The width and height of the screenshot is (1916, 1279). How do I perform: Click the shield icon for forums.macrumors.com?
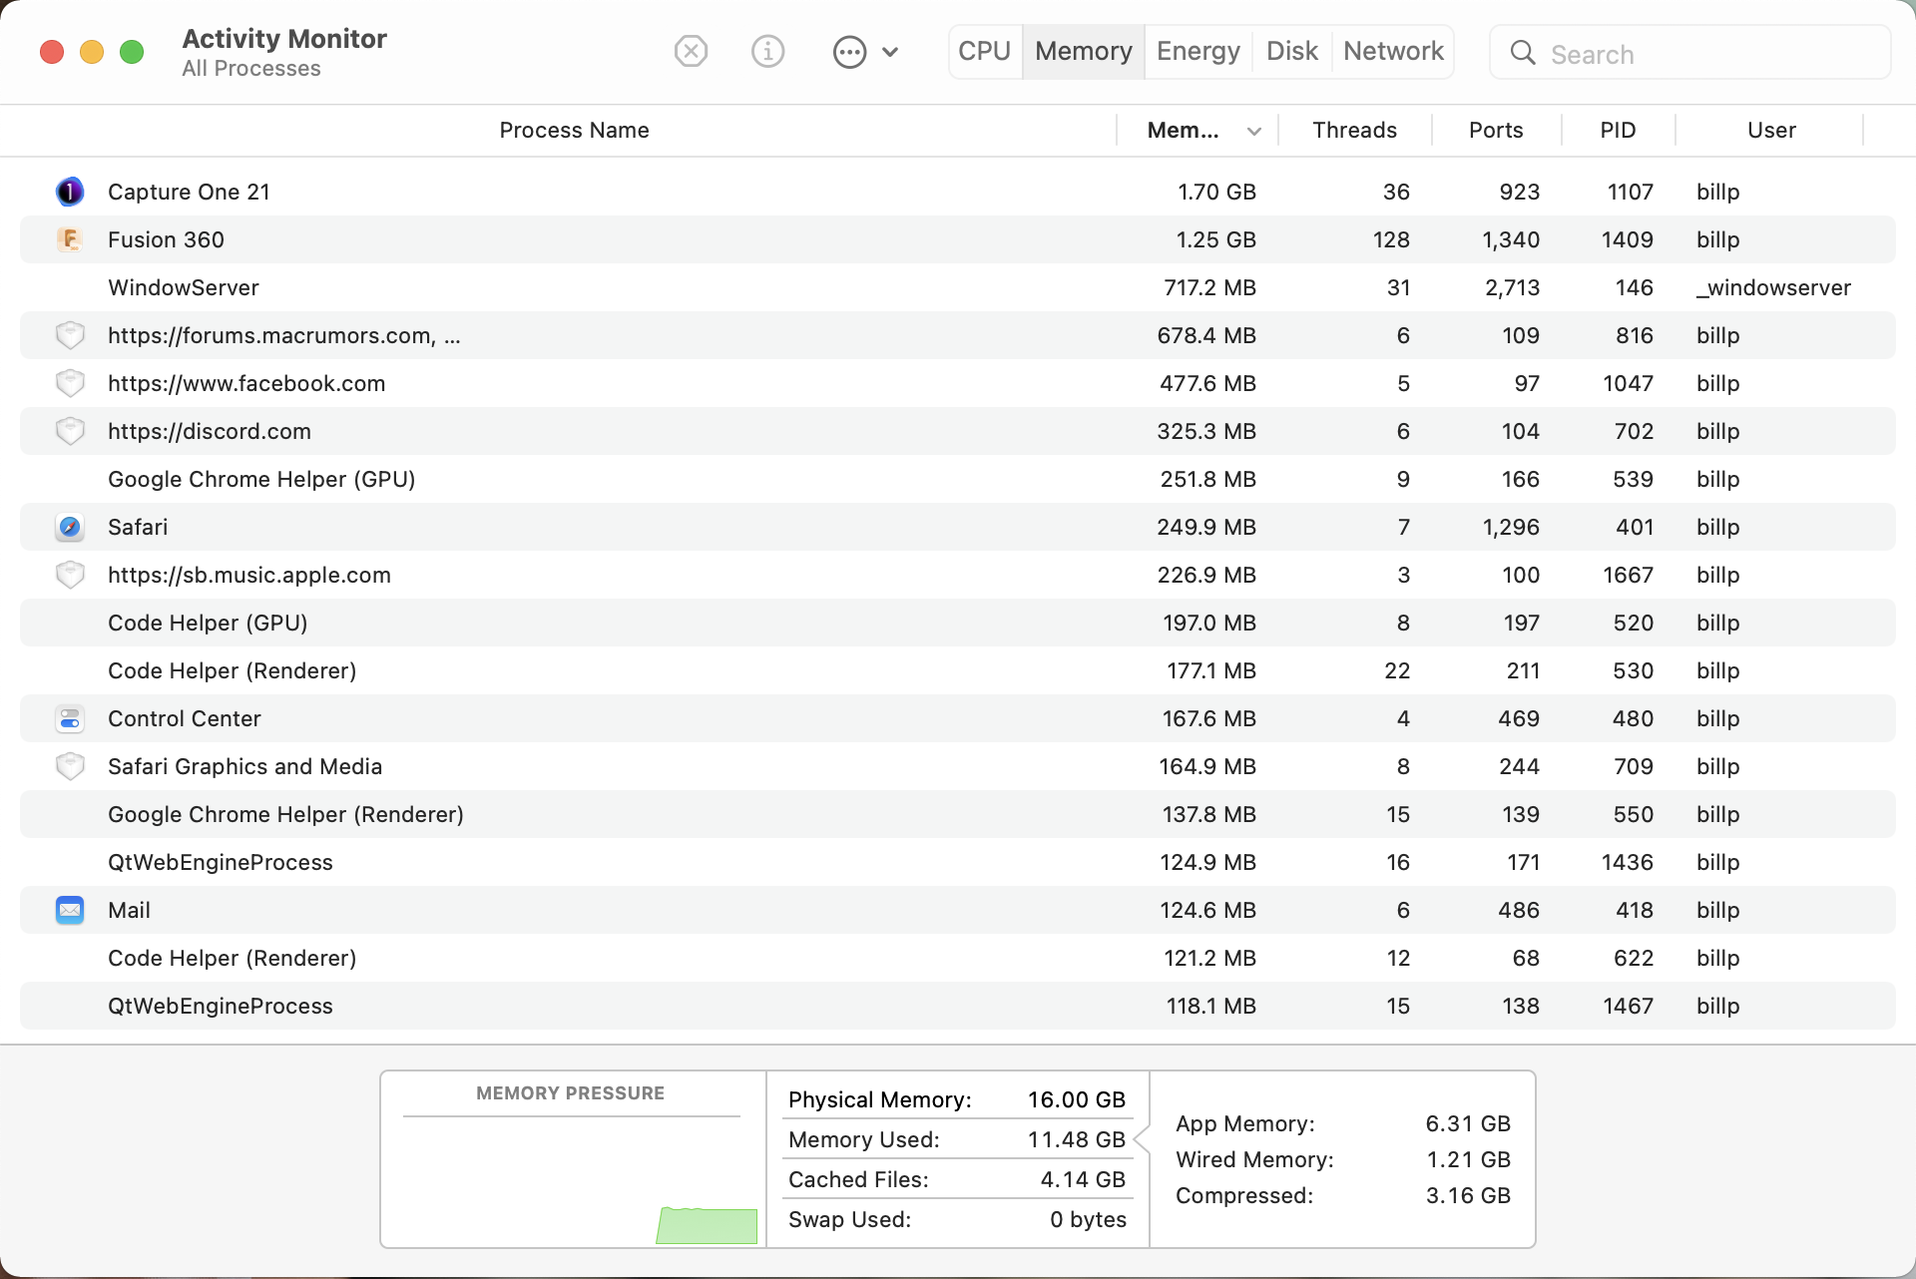coord(70,335)
